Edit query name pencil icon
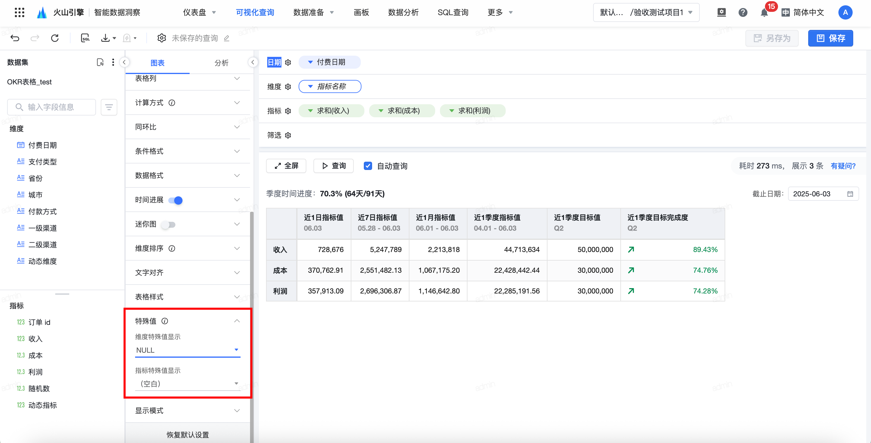871x443 pixels. point(227,38)
